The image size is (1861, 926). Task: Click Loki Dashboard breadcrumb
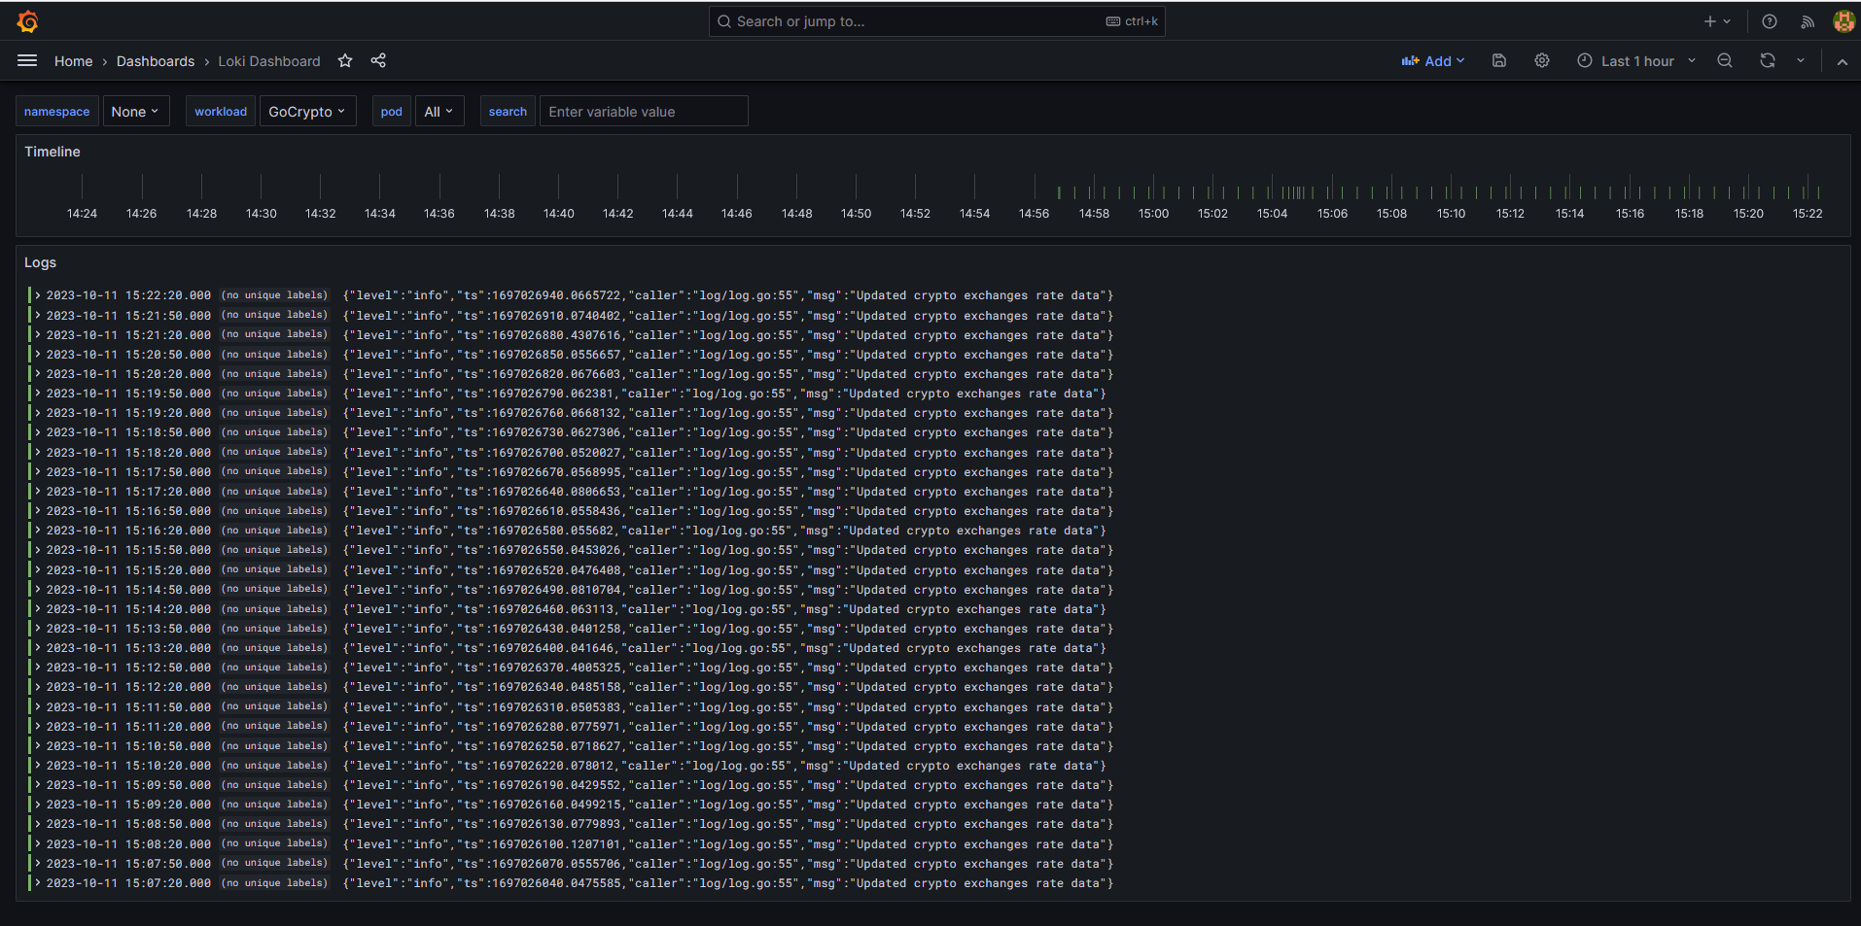point(269,61)
